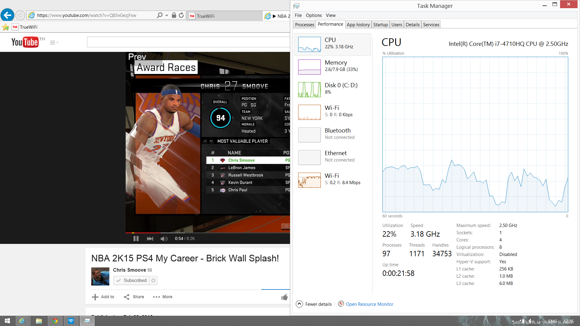Open the Startup tab
The width and height of the screenshot is (580, 326).
[x=380, y=25]
